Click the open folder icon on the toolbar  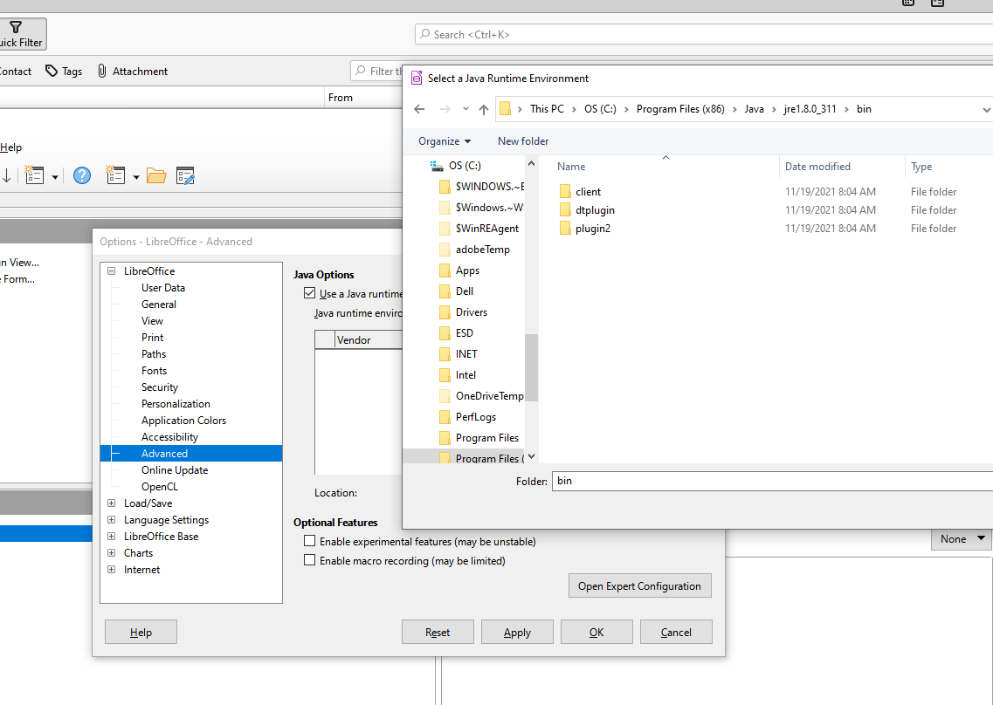pos(155,175)
